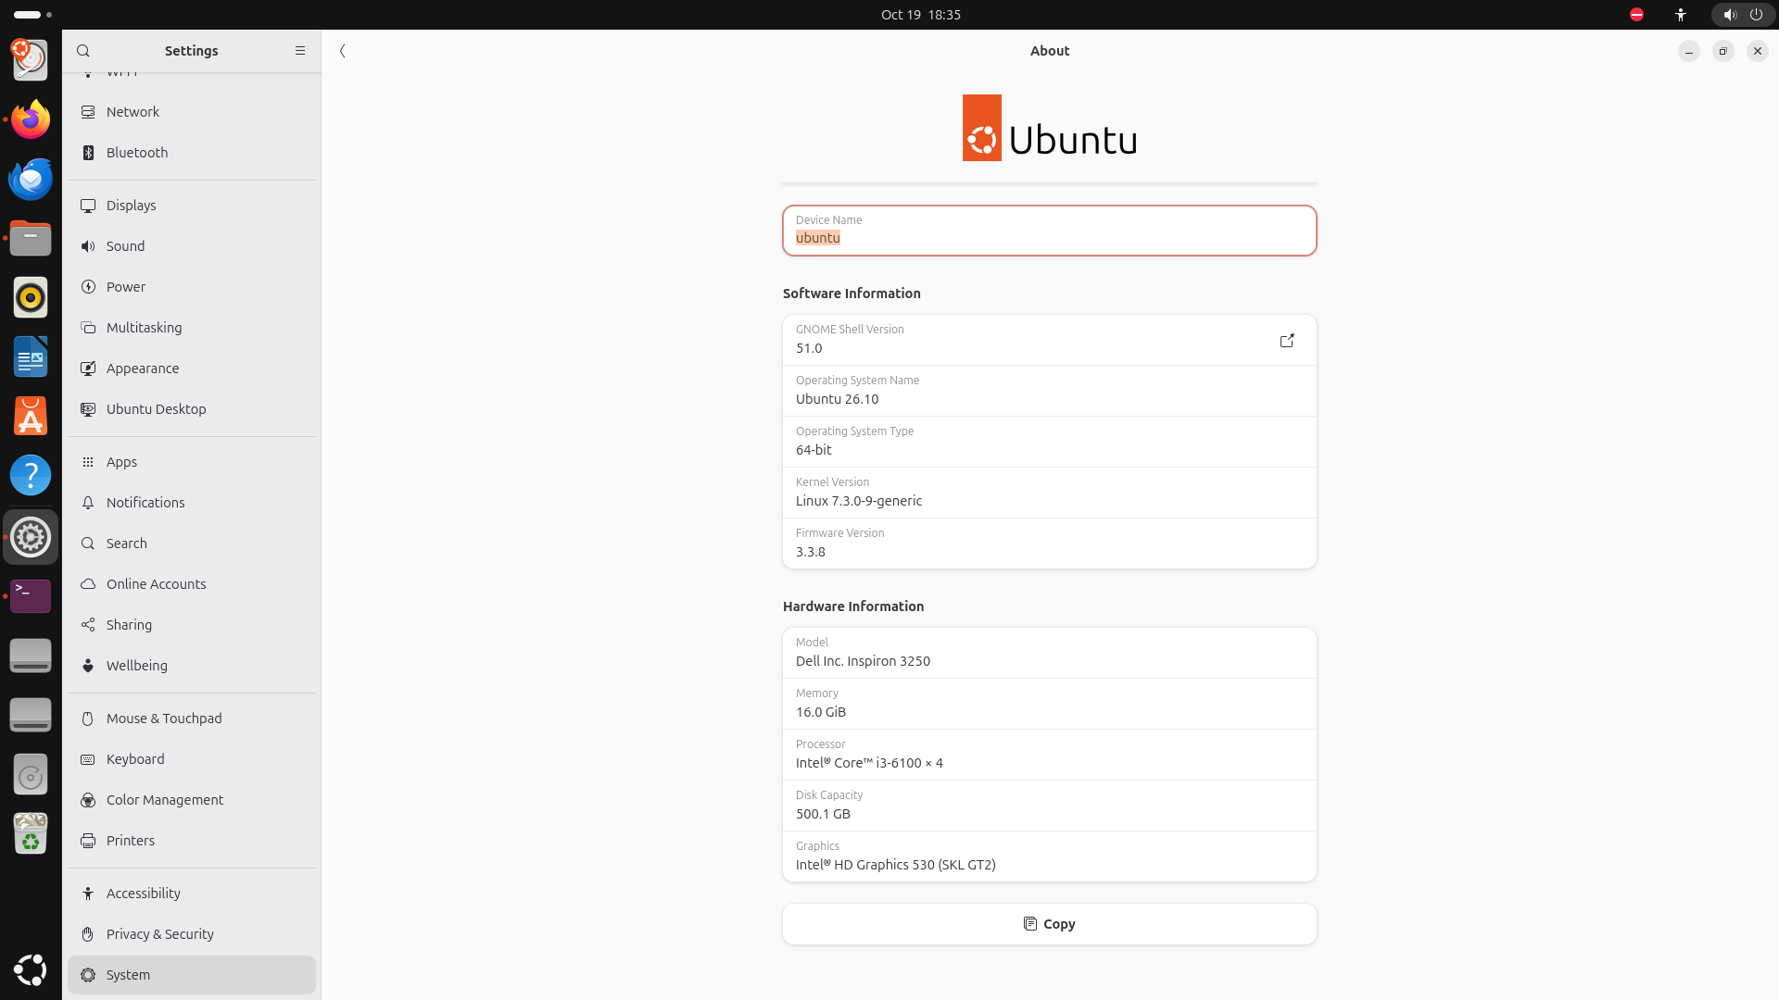Open Accessibility settings in sidebar

point(192,894)
